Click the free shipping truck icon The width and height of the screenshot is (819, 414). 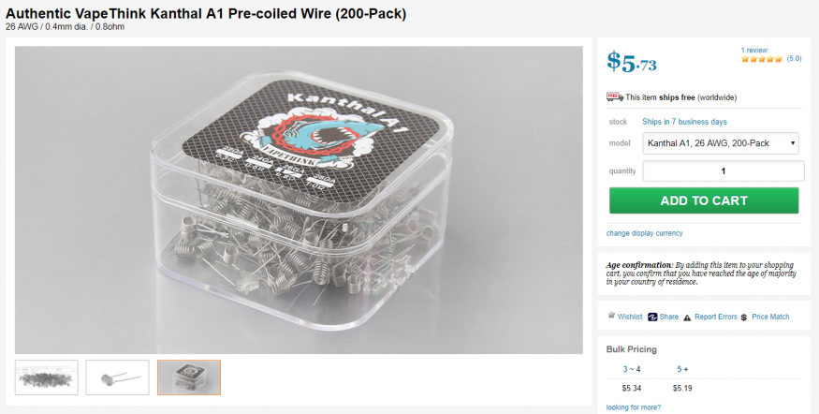[x=615, y=96]
